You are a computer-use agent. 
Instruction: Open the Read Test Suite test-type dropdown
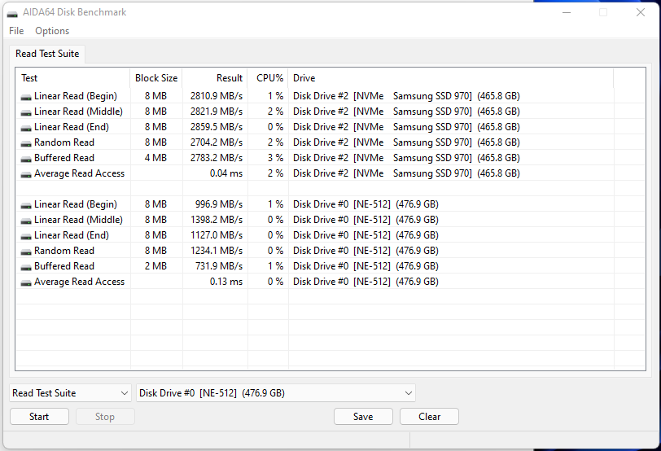click(70, 393)
